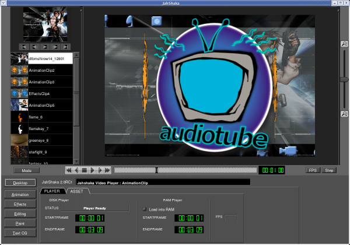Select starfight_9 in clip list

(x=42, y=152)
